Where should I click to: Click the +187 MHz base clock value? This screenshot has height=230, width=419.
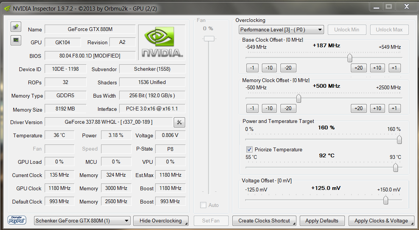326,45
